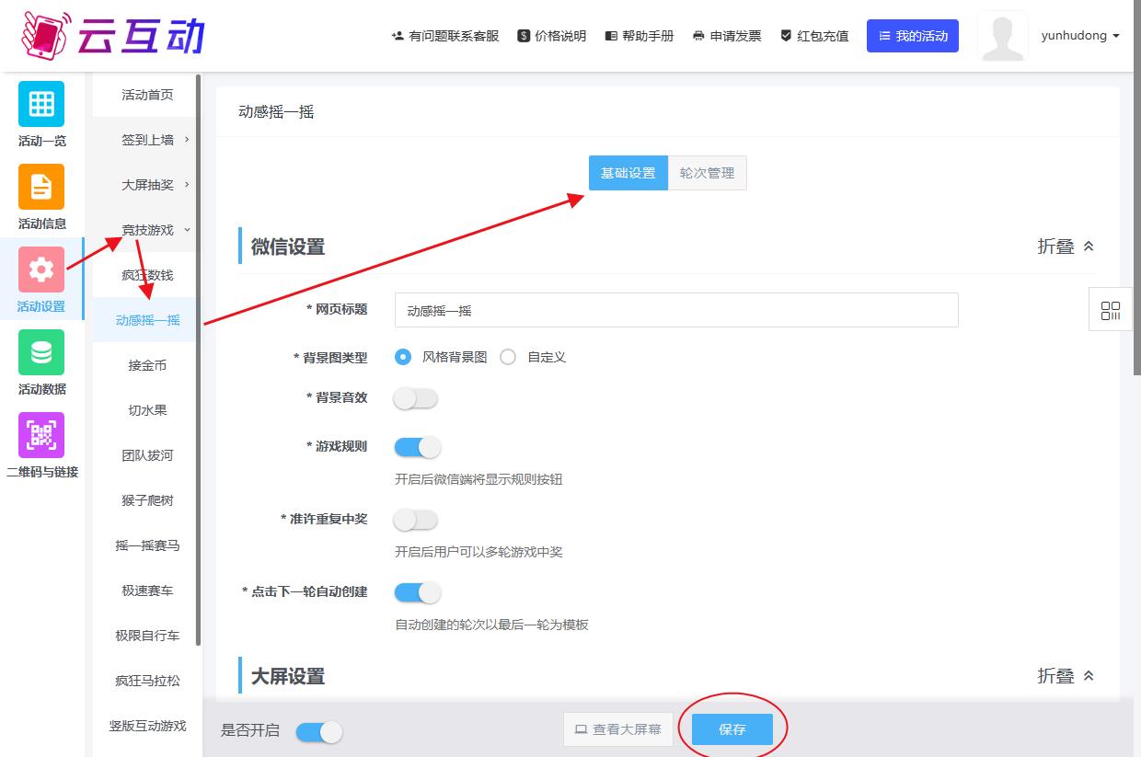This screenshot has height=757, width=1141.
Task: Click 申请发票 link
Action: (727, 36)
